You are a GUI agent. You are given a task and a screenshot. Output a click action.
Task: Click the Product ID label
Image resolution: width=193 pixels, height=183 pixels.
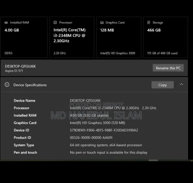tap(23, 138)
